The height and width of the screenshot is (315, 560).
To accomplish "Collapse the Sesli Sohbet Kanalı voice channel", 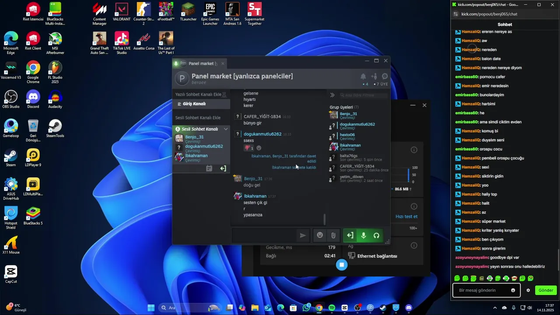I will coord(226,129).
